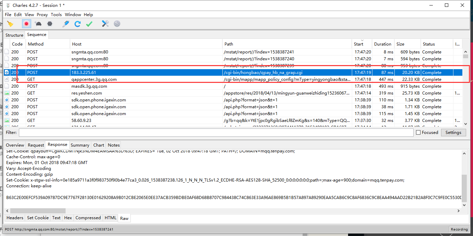
Task: Switch the response to Hex view
Action: click(68, 218)
